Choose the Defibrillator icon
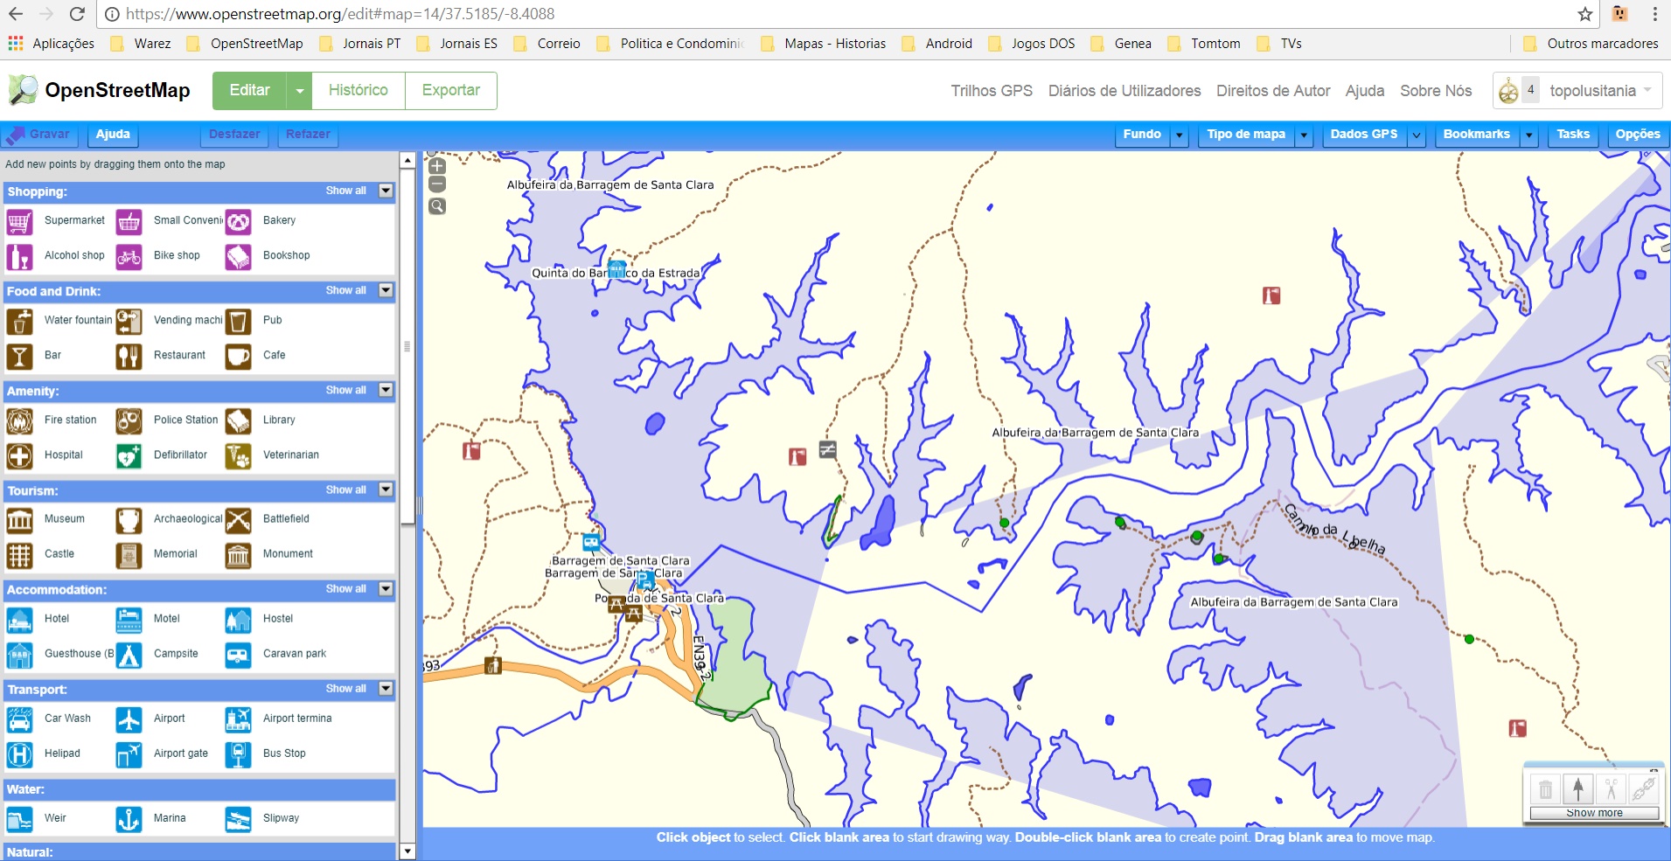This screenshot has width=1671, height=861. pyautogui.click(x=129, y=456)
